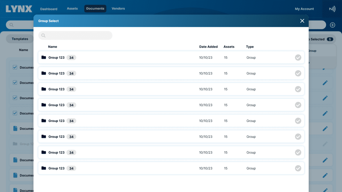Uncheck the first Document checkbox in the background list
This screenshot has height=192, width=342.
pos(15,67)
